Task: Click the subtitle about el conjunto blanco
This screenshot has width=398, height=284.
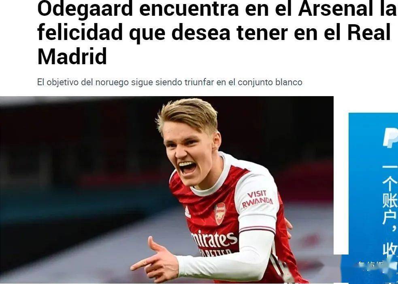Action: [170, 82]
